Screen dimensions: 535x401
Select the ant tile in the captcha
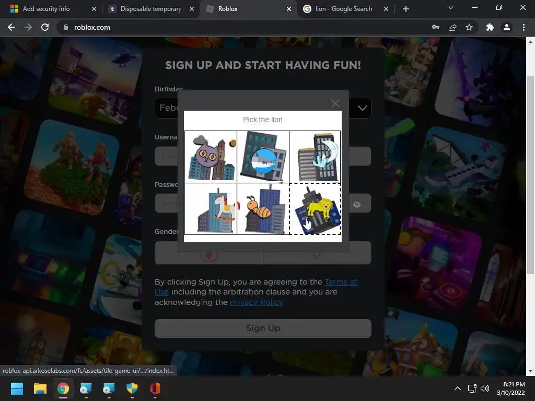[x=263, y=209]
